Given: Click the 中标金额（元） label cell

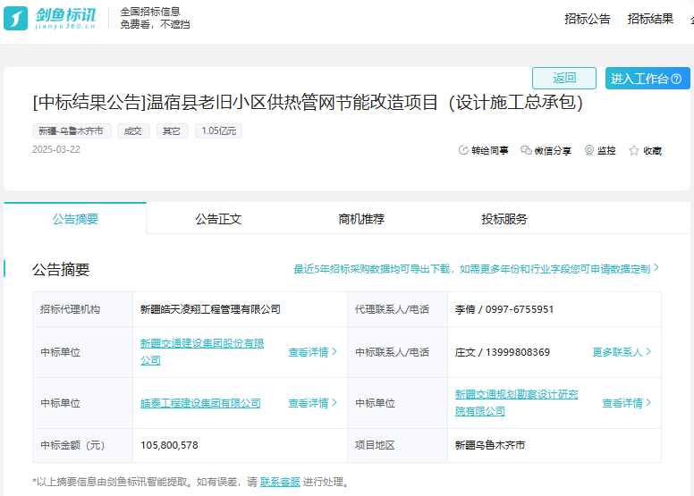Looking at the screenshot, I should coord(83,445).
